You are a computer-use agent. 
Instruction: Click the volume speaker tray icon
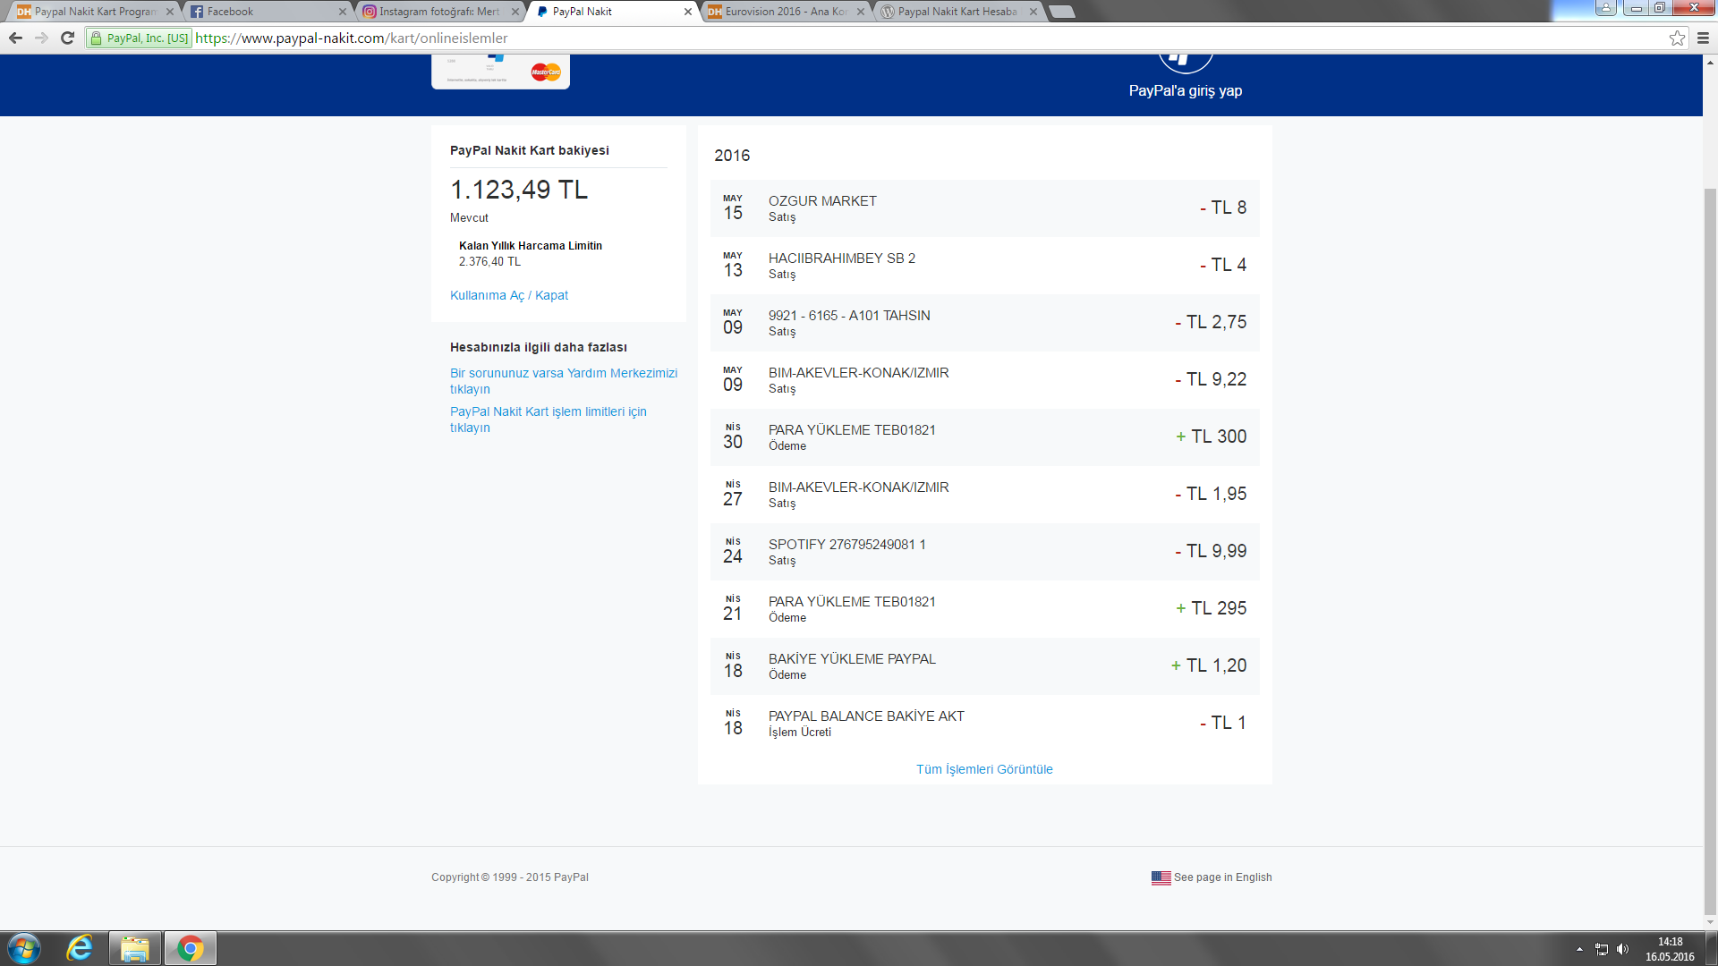pyautogui.click(x=1622, y=949)
